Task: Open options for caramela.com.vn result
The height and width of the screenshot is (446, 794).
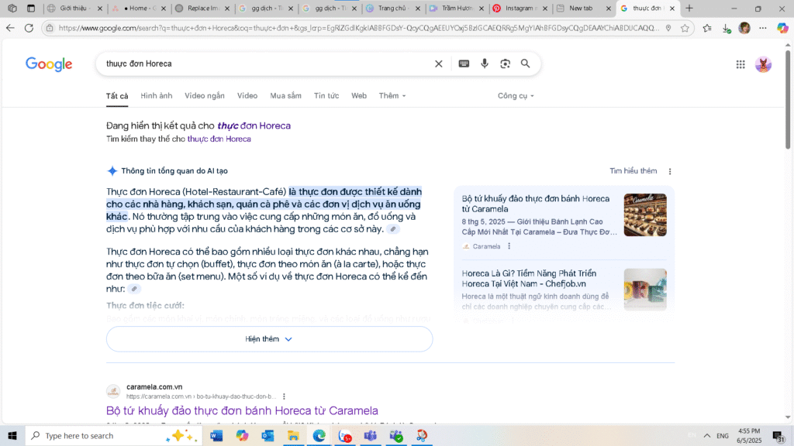Action: [x=284, y=396]
